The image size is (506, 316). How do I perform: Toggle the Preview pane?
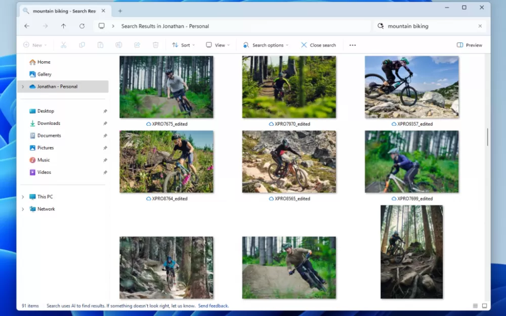470,45
